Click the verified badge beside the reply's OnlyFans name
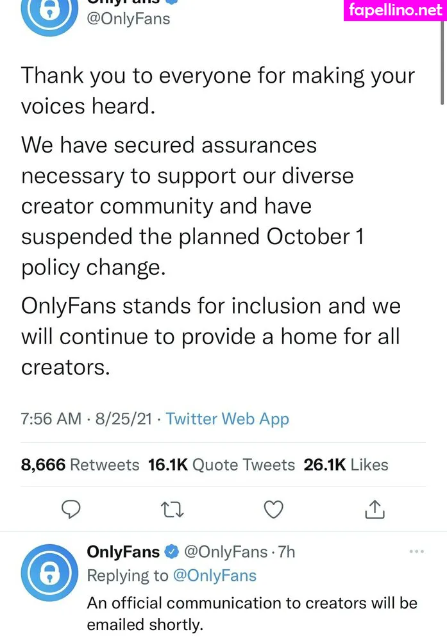 (x=173, y=551)
